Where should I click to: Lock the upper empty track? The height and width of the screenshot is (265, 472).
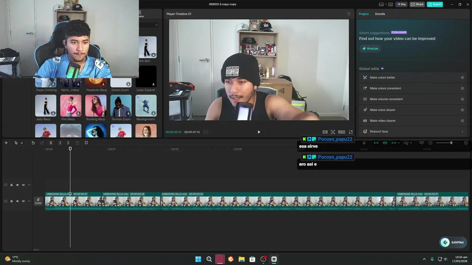pyautogui.click(x=11, y=185)
